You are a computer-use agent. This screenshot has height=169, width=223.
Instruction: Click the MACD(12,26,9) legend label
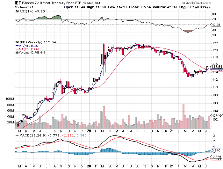click(33, 135)
